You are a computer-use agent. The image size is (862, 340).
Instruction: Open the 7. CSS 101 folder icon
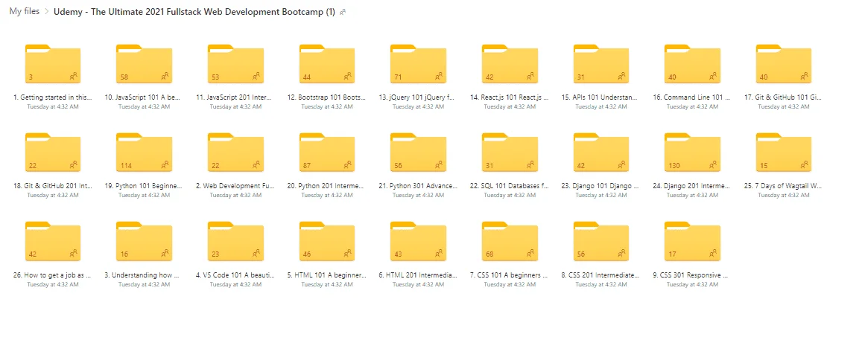(510, 241)
